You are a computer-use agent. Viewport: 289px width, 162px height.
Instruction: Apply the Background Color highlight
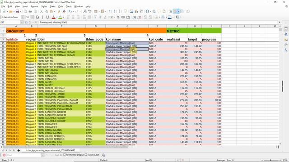click(60, 17)
